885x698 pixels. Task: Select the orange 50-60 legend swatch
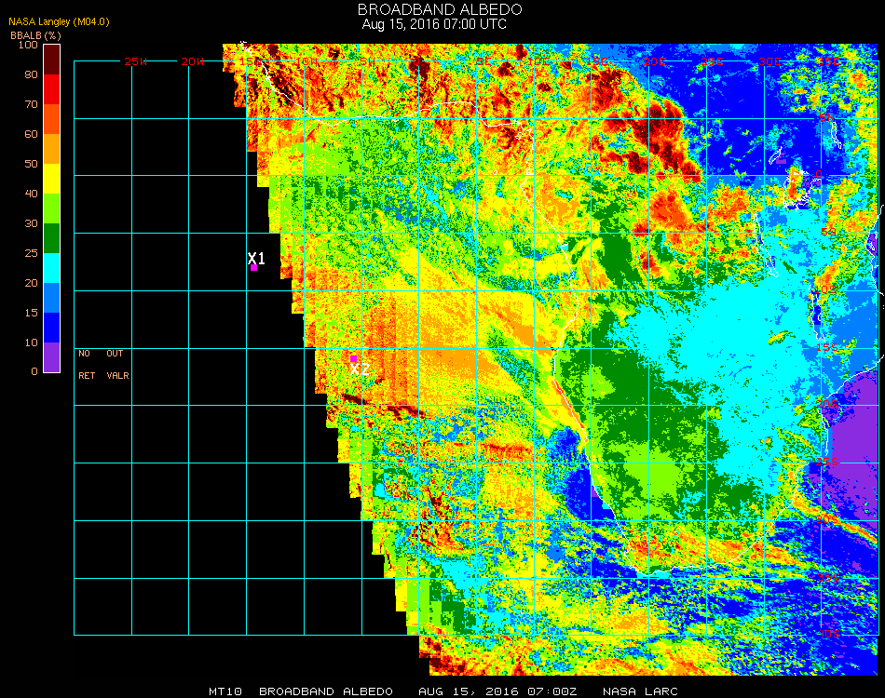click(51, 149)
